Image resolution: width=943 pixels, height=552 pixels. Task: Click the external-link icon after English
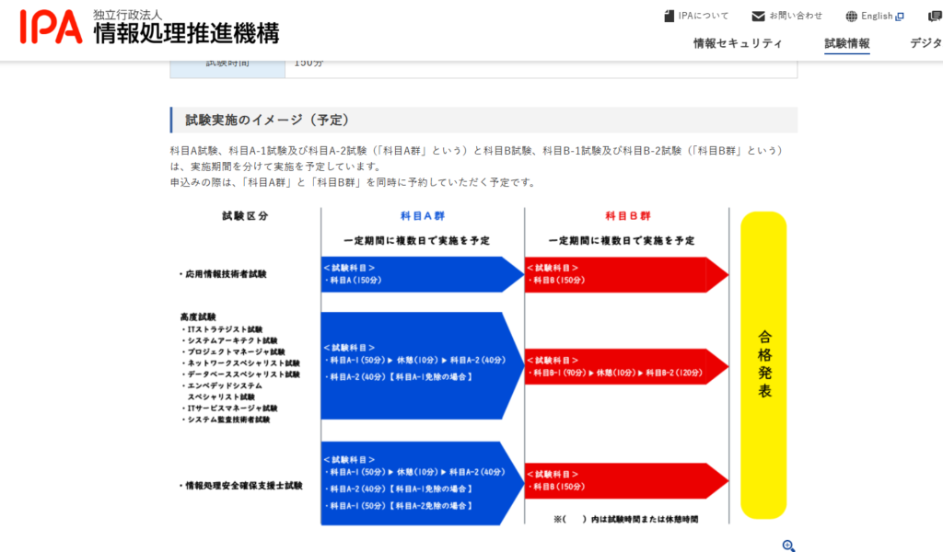point(900,16)
